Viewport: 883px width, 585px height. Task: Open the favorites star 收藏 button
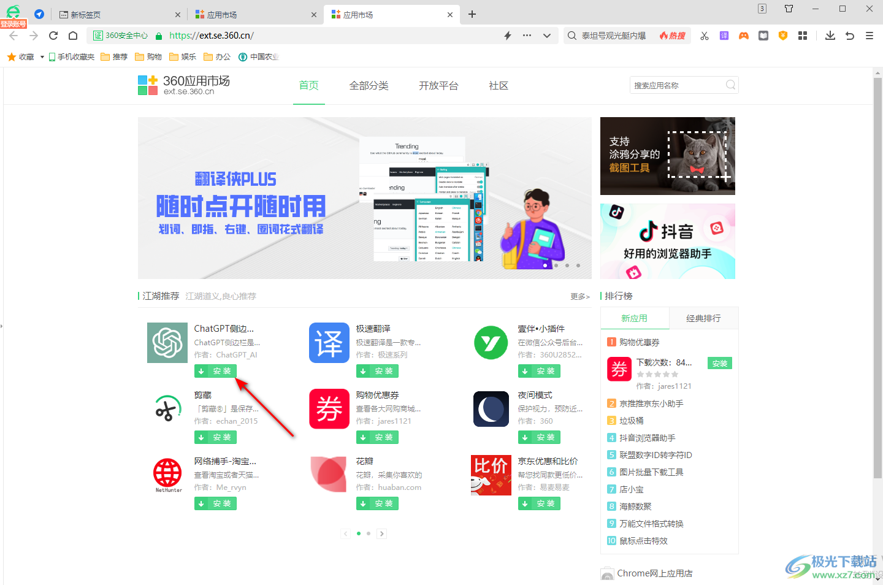click(21, 57)
